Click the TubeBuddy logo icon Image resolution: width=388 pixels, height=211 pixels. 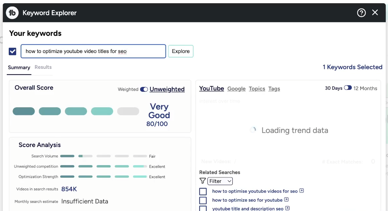pyautogui.click(x=12, y=13)
